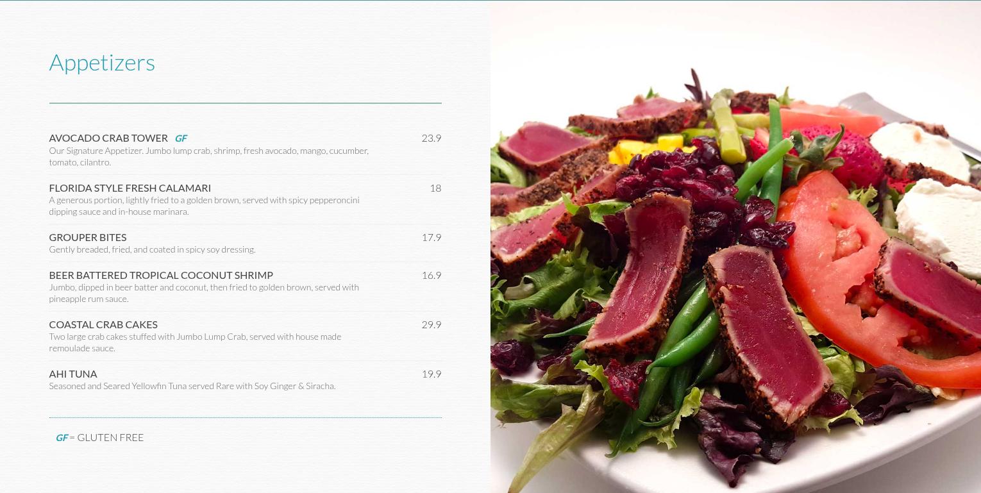Select the Coastal Crab Cakes title

(103, 324)
